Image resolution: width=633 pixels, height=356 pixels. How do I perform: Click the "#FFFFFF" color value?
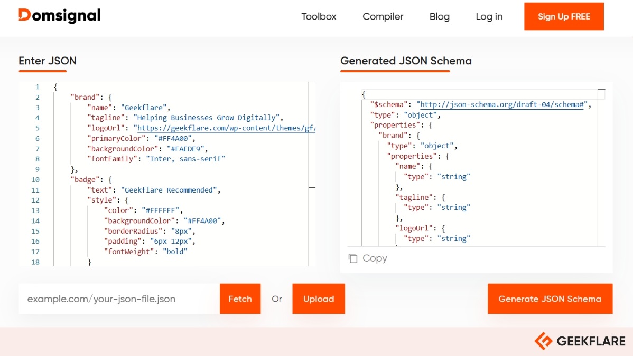160,210
